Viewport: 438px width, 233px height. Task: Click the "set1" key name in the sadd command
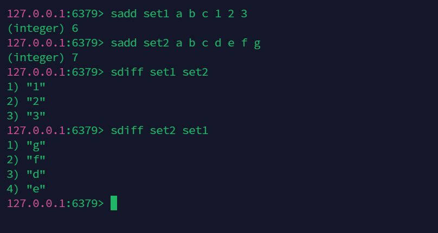point(156,14)
